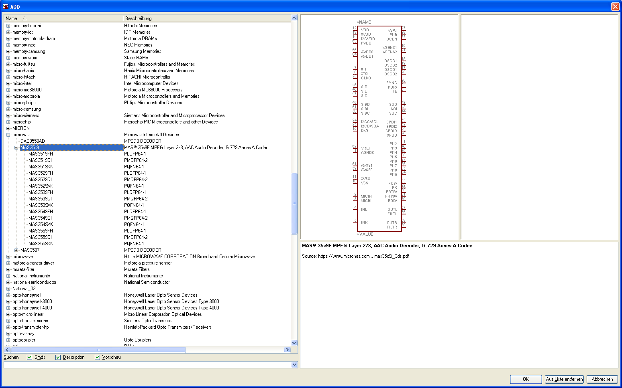Close the ADD dialog window

[x=615, y=6]
